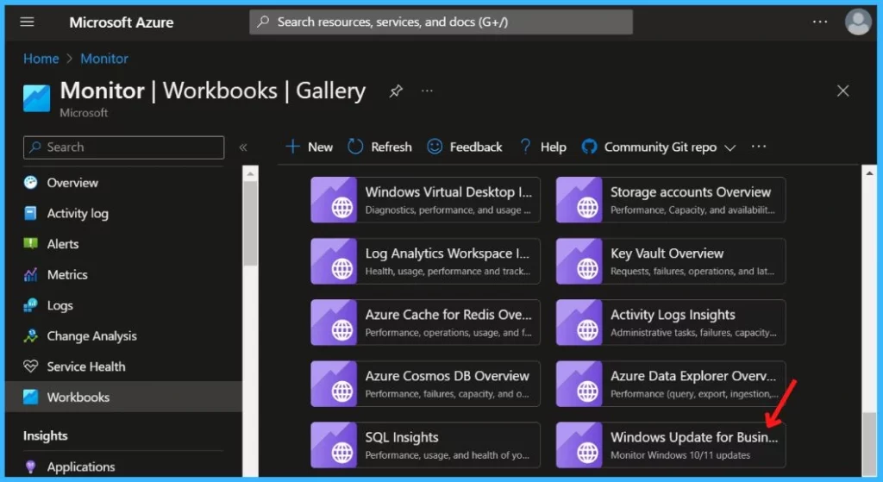Expand the Community Git repo dropdown chevron
The width and height of the screenshot is (883, 482).
[730, 147]
